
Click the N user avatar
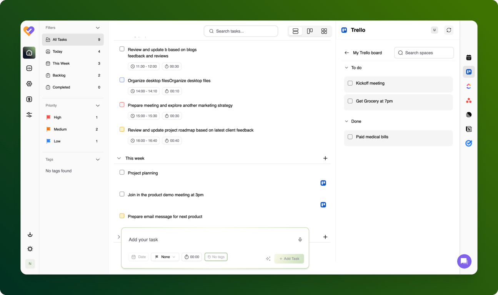click(x=30, y=264)
